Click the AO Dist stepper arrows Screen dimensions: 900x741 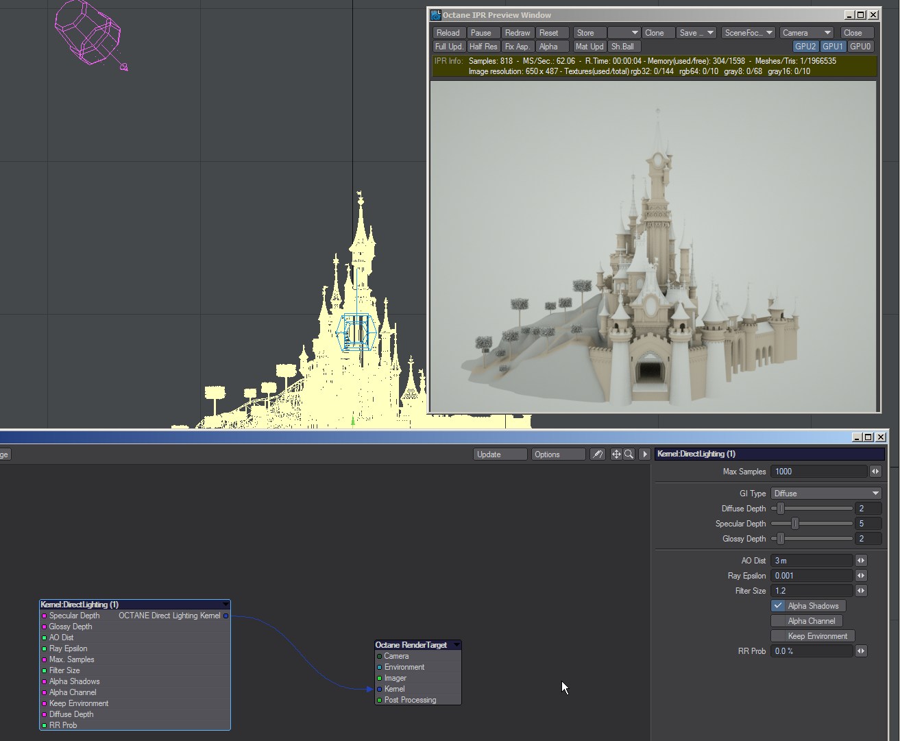[x=861, y=561]
